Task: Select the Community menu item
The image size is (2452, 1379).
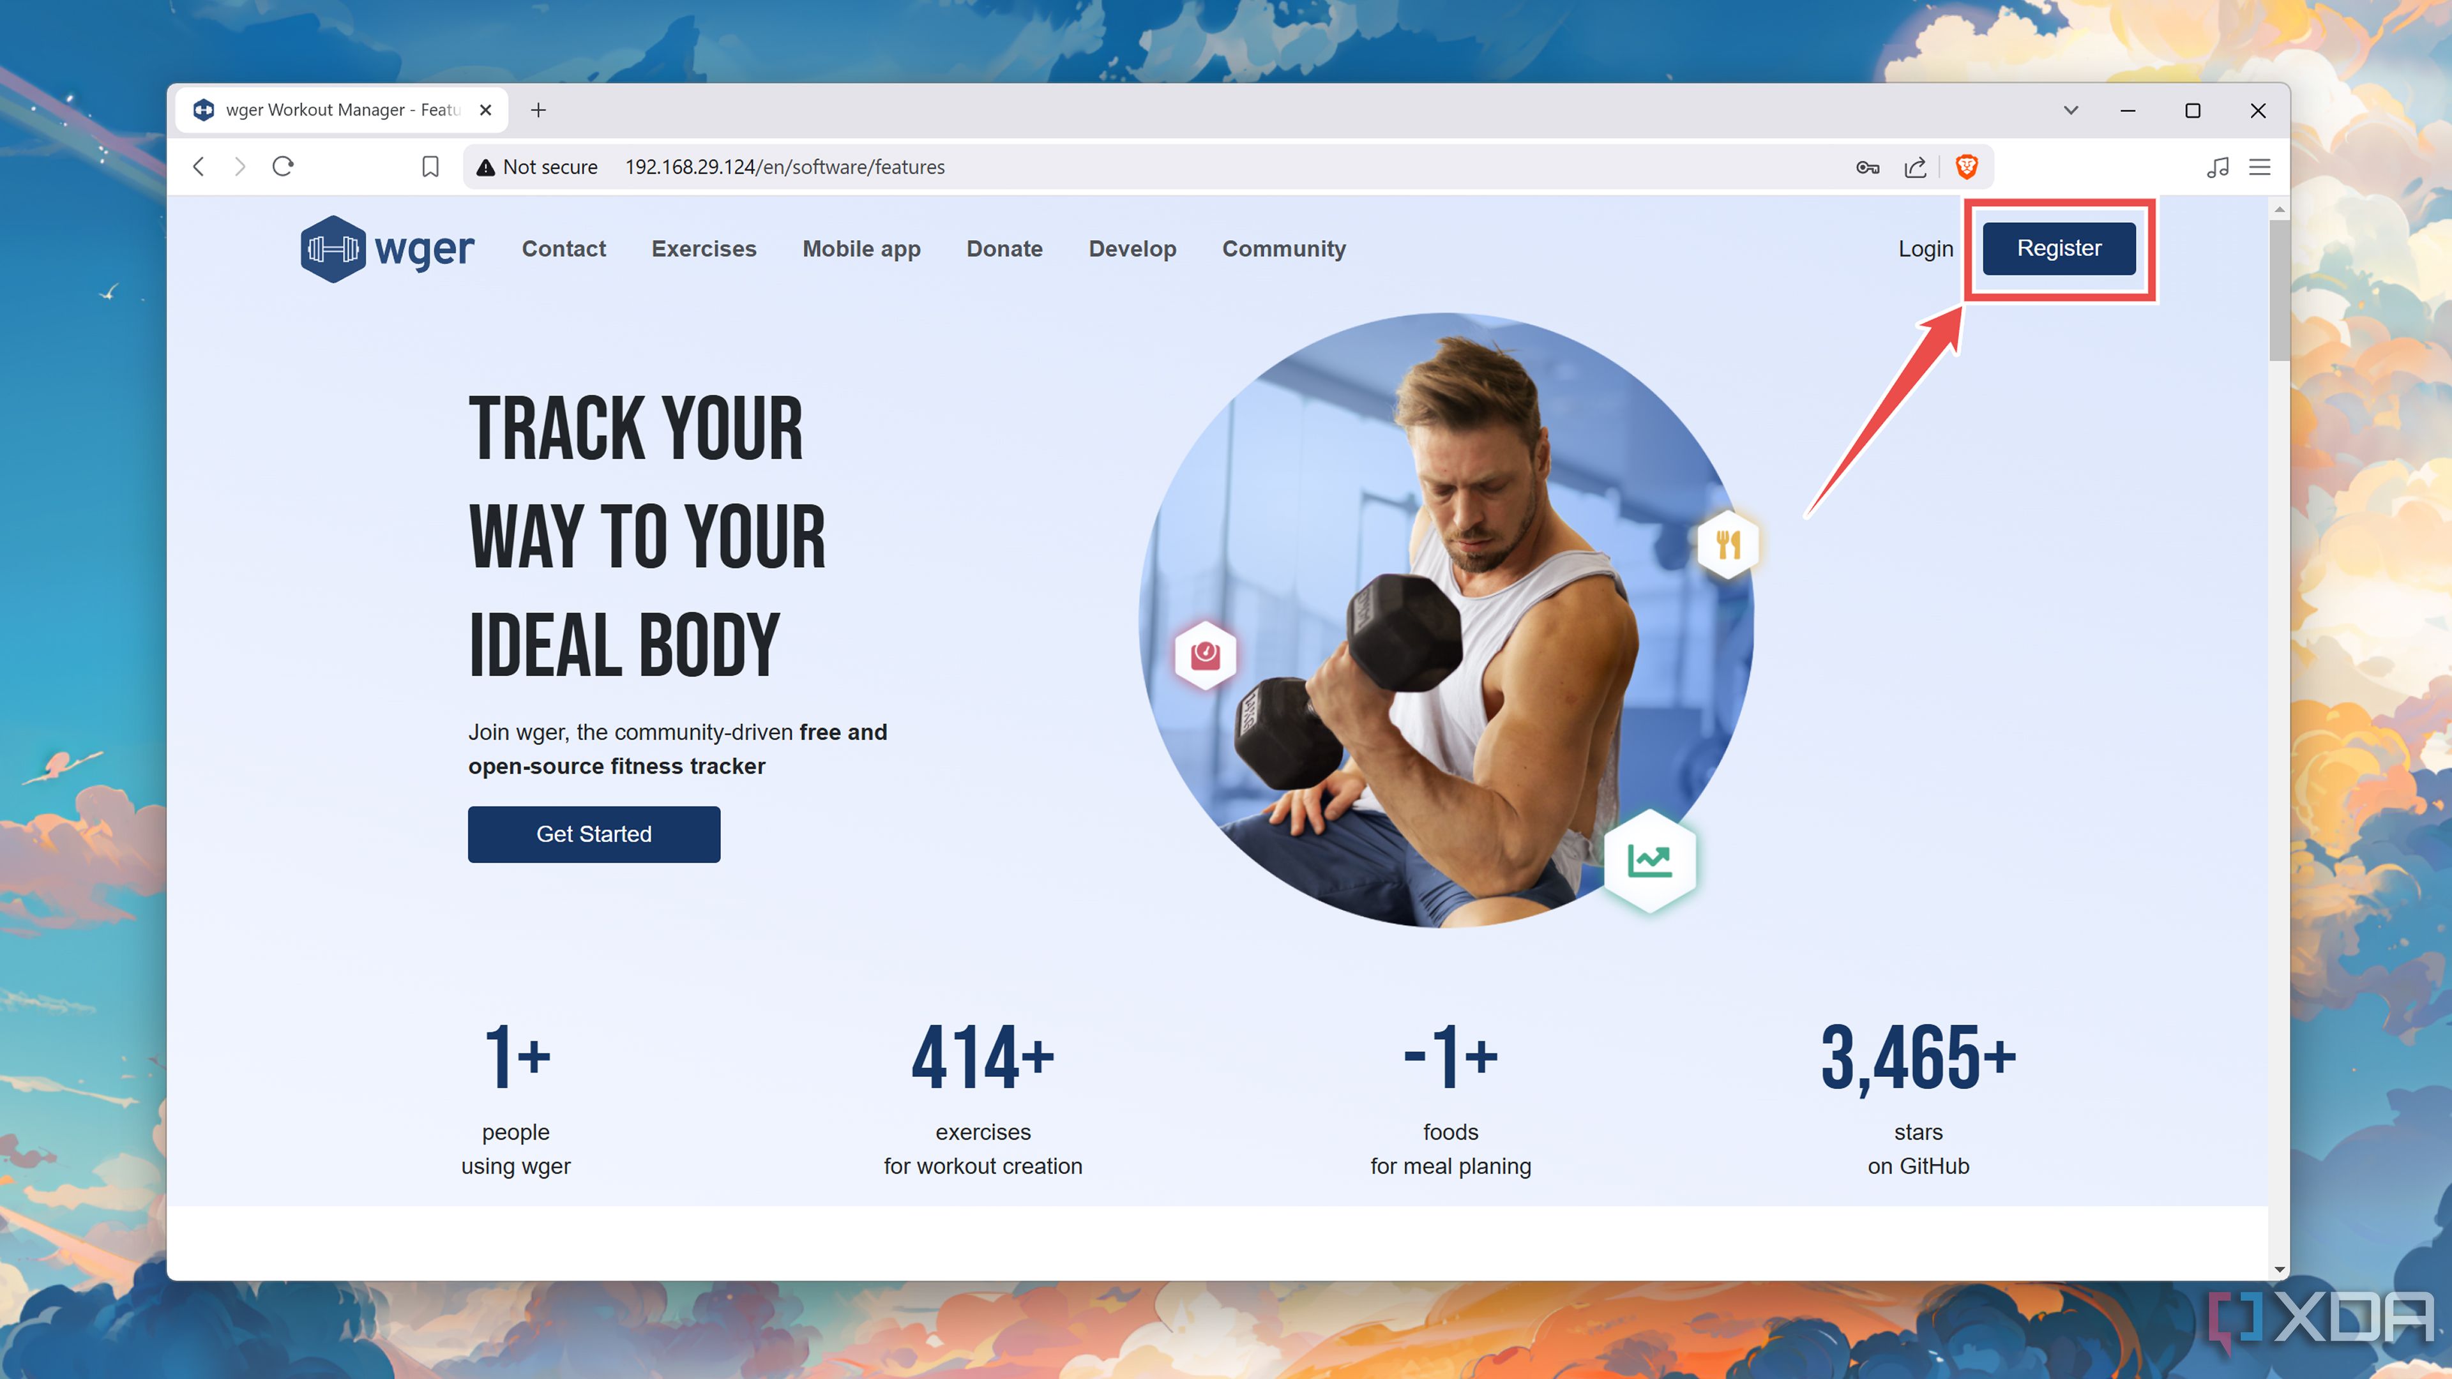Action: tap(1285, 248)
